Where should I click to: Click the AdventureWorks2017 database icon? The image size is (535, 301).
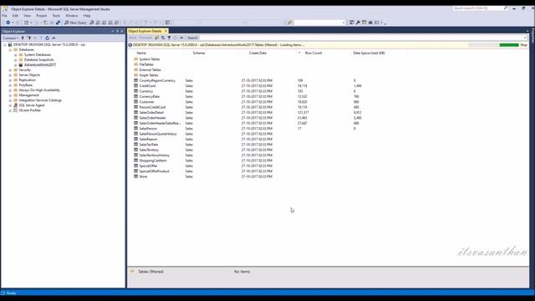[21, 65]
